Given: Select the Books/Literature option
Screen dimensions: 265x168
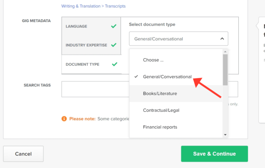Looking at the screenshot, I should [176, 93].
